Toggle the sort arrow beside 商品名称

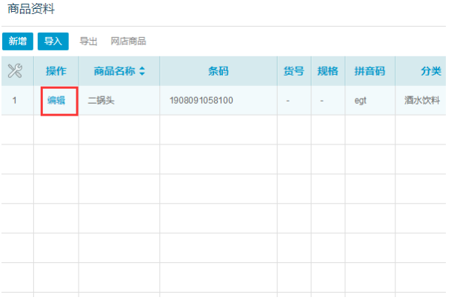point(142,71)
